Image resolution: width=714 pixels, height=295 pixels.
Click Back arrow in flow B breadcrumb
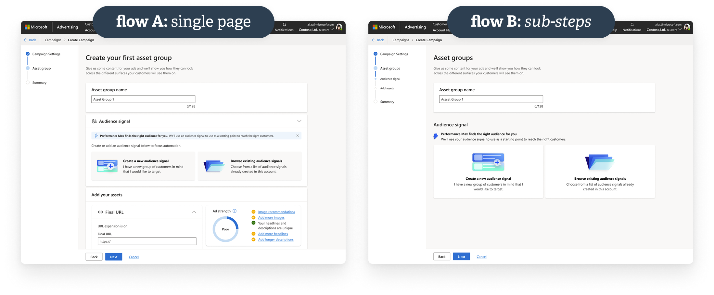tap(373, 40)
